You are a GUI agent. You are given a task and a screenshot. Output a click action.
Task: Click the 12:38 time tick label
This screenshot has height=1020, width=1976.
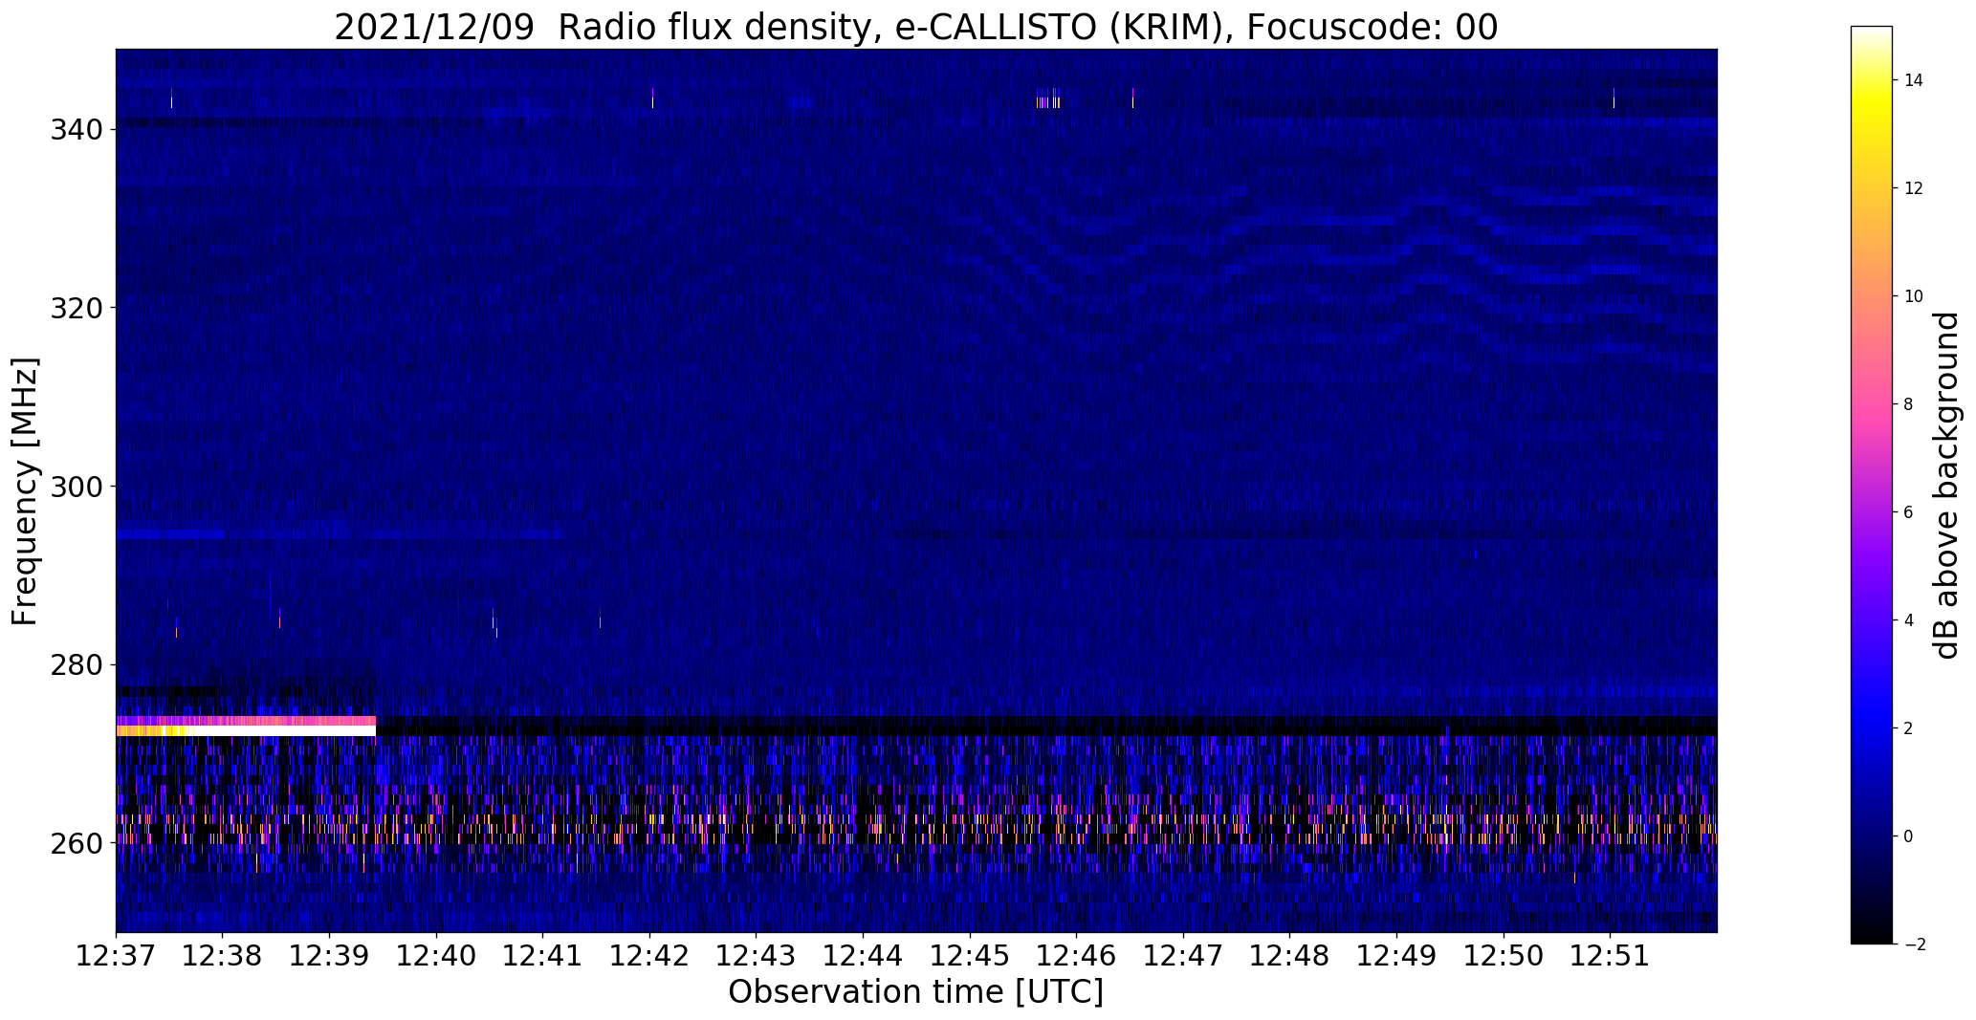(223, 956)
